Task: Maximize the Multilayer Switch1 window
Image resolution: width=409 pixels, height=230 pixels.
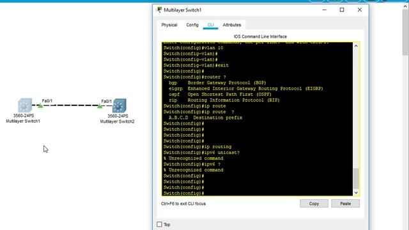Action: [x=342, y=10]
